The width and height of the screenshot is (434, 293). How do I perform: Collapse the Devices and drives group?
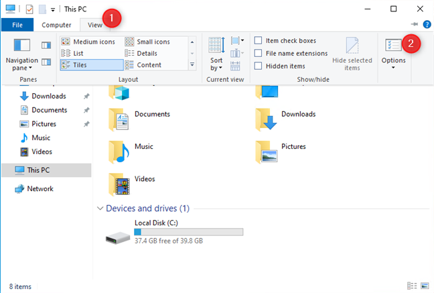(100, 209)
